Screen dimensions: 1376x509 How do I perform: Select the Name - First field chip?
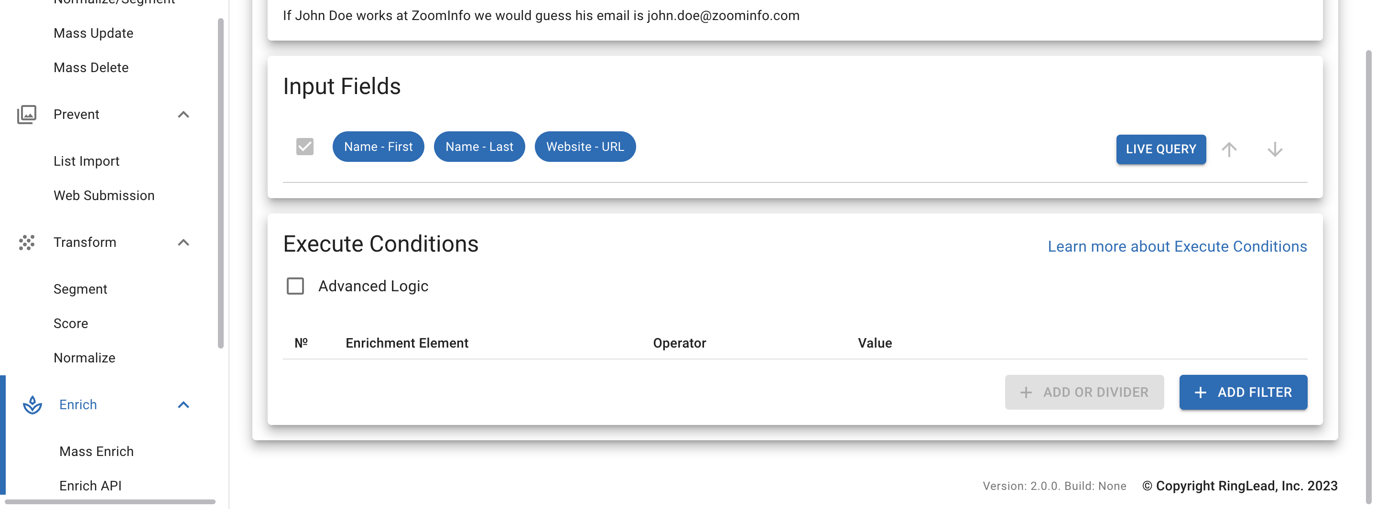(378, 147)
